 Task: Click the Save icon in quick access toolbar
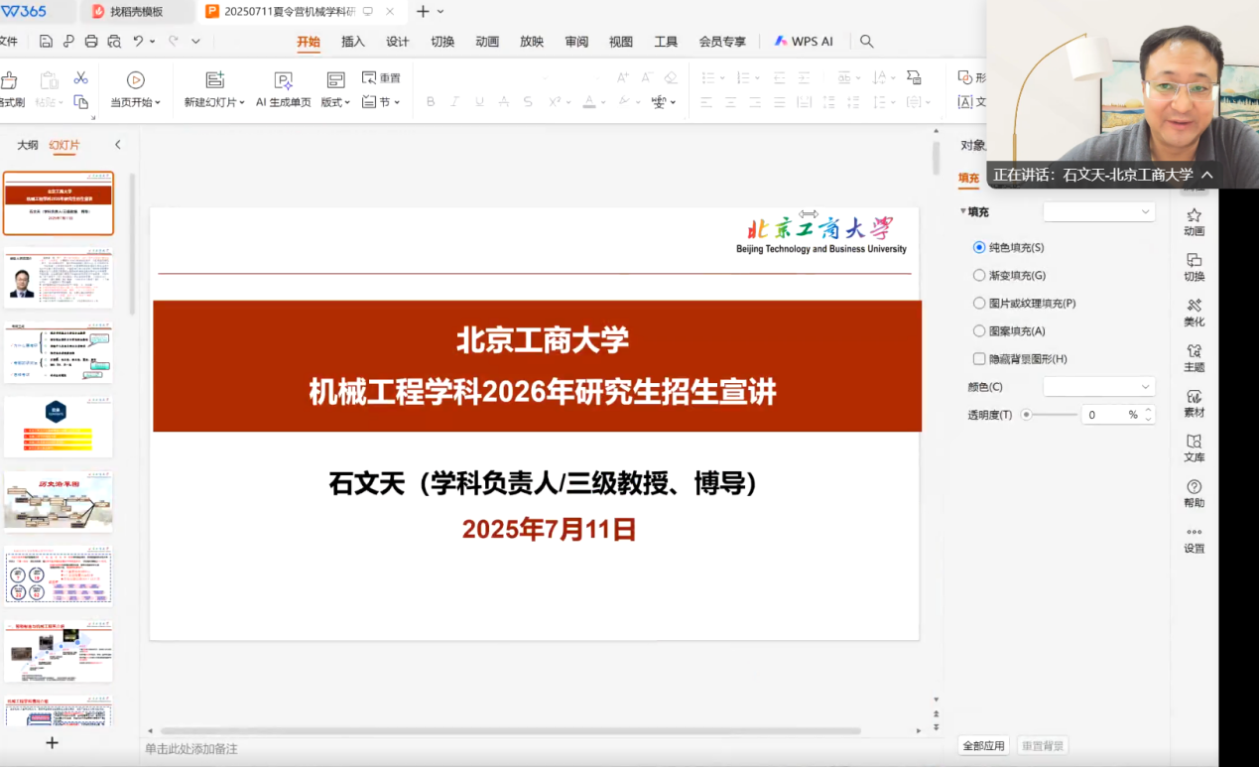[46, 41]
